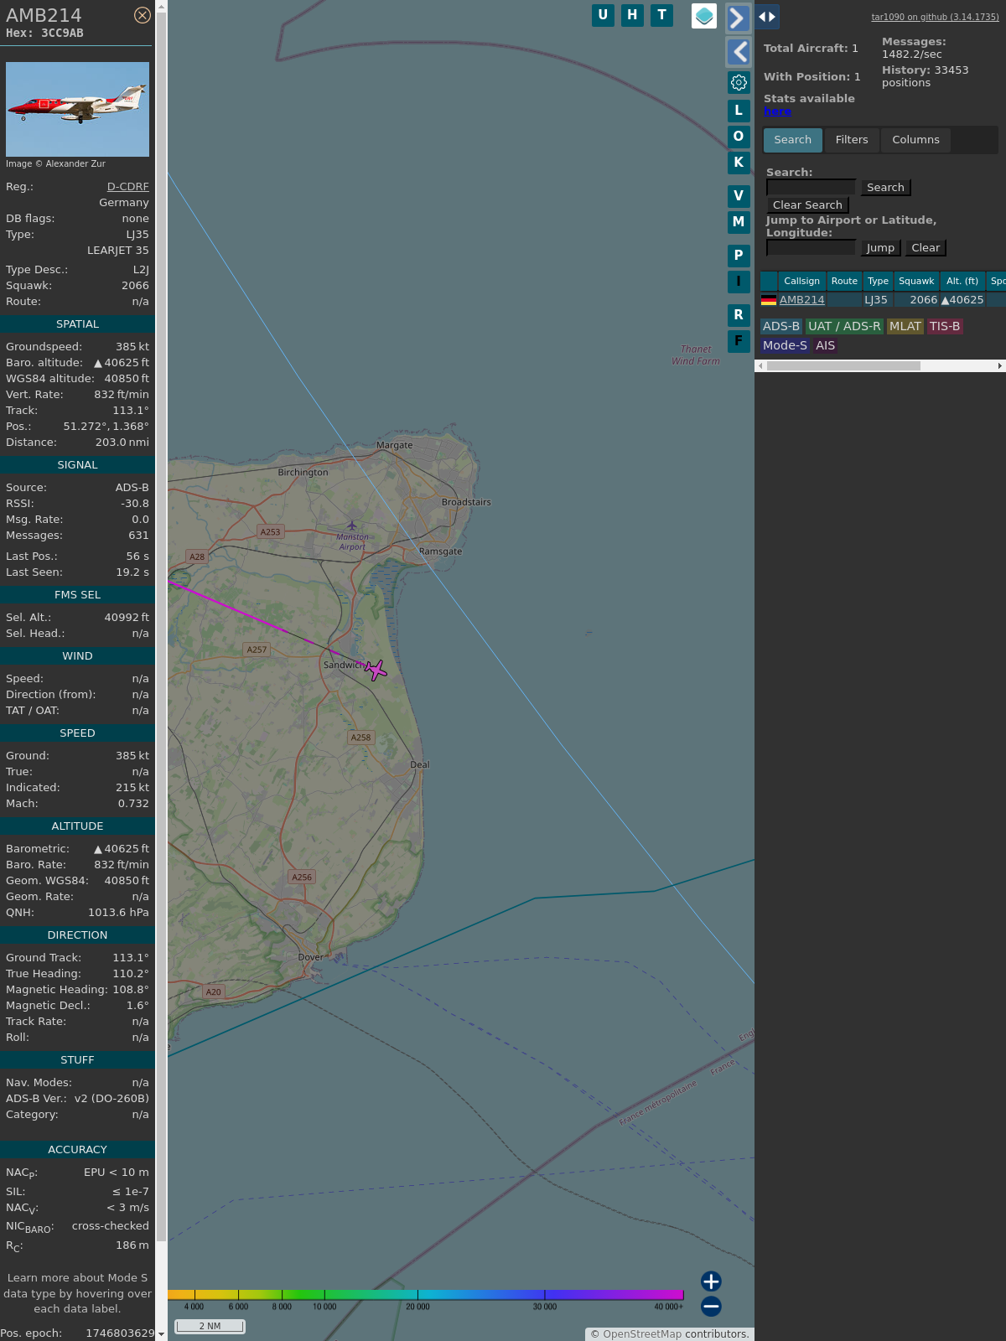Image resolution: width=1006 pixels, height=1341 pixels.
Task: Zoom in the map with plus button
Action: (711, 1281)
